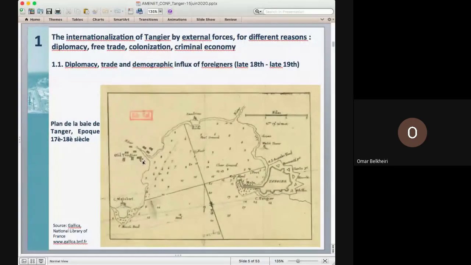
Task: Click the text box insert icon
Action: tap(131, 11)
